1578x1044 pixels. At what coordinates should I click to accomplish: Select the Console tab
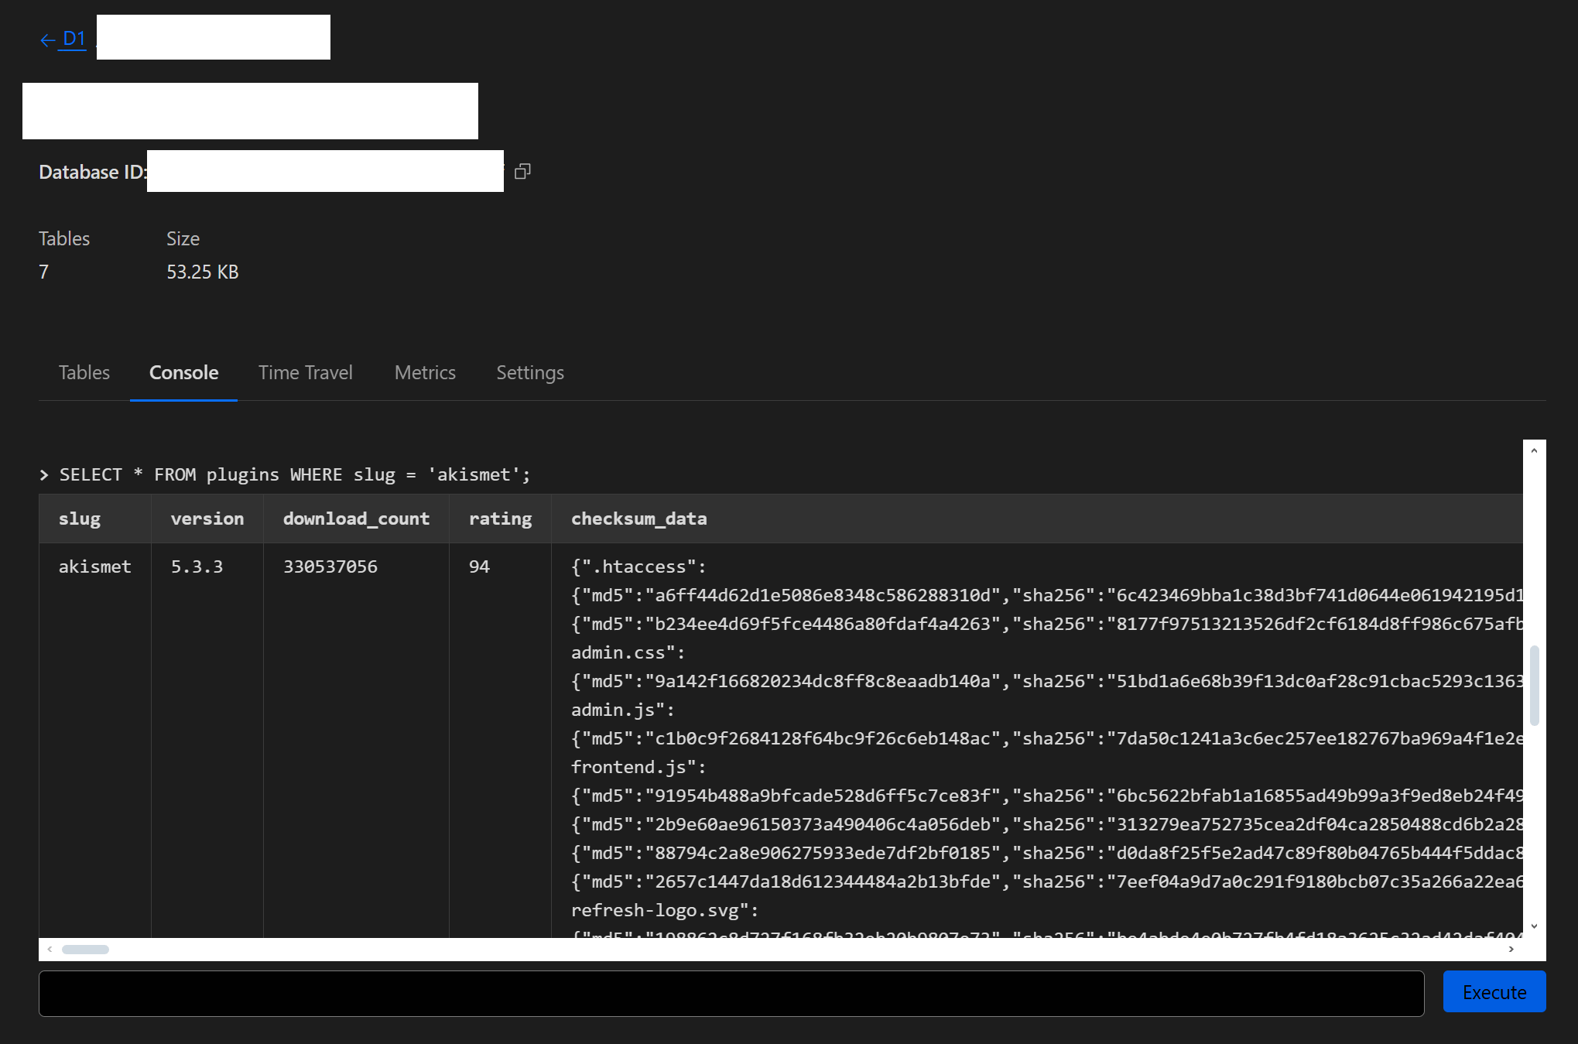coord(183,372)
